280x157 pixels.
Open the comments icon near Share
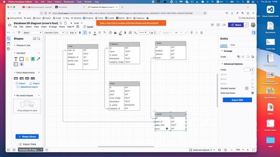pyautogui.click(x=212, y=25)
